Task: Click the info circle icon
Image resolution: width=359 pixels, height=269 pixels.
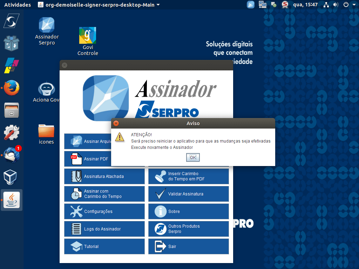Action: click(160, 211)
